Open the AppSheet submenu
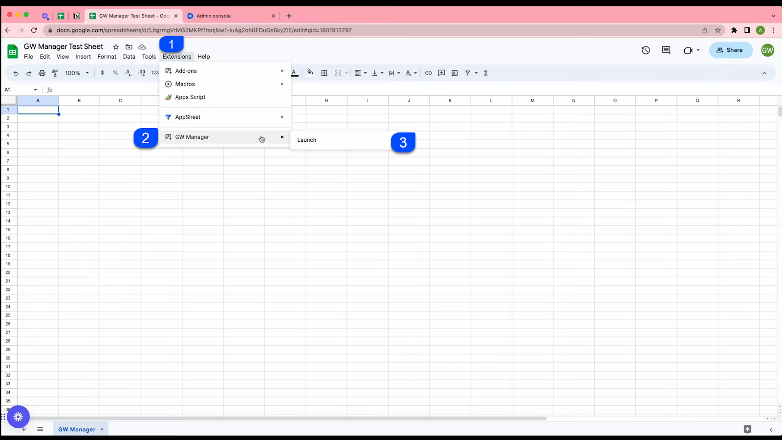 tap(225, 117)
